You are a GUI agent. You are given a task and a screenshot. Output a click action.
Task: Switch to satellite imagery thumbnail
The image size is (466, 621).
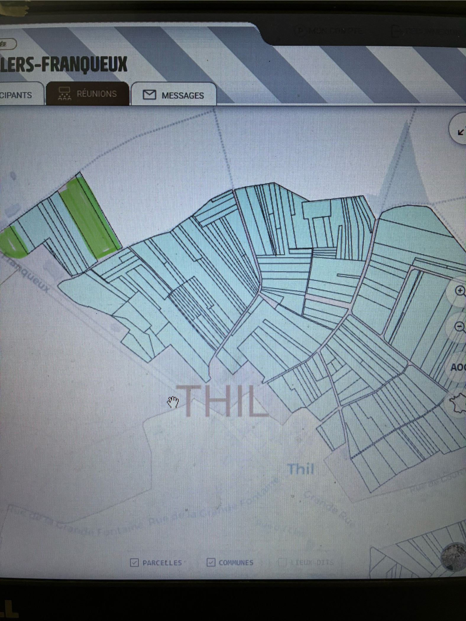pos(454,557)
